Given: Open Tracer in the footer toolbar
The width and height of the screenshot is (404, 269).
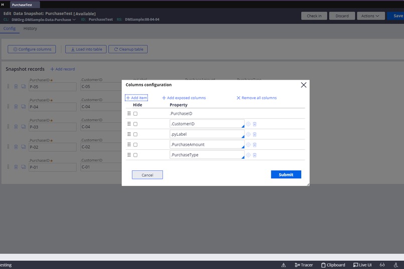Looking at the screenshot, I should pyautogui.click(x=304, y=265).
